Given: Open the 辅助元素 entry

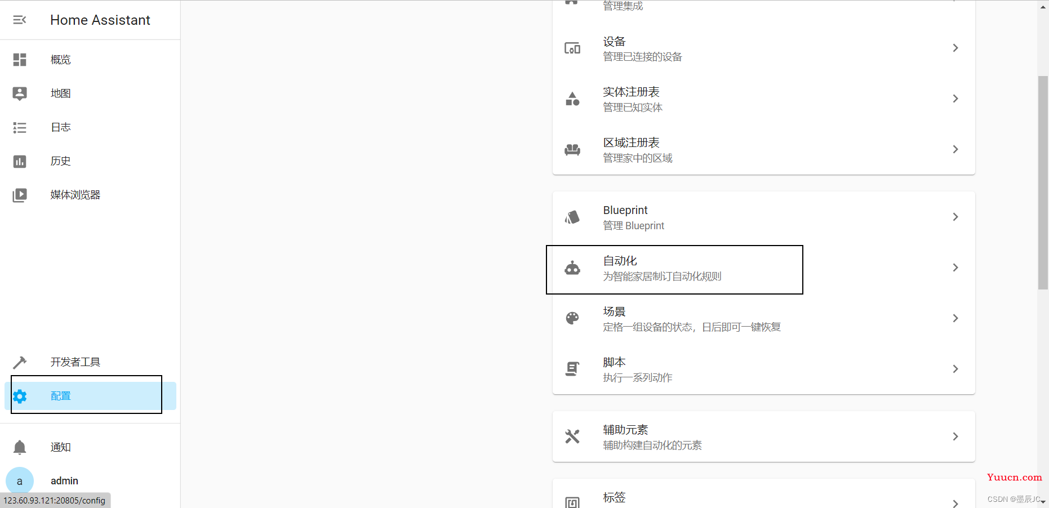Looking at the screenshot, I should click(x=764, y=437).
